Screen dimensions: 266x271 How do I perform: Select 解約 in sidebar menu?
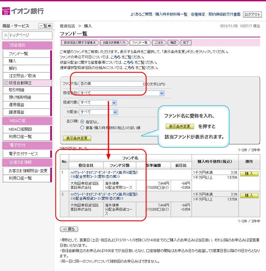click(27, 68)
